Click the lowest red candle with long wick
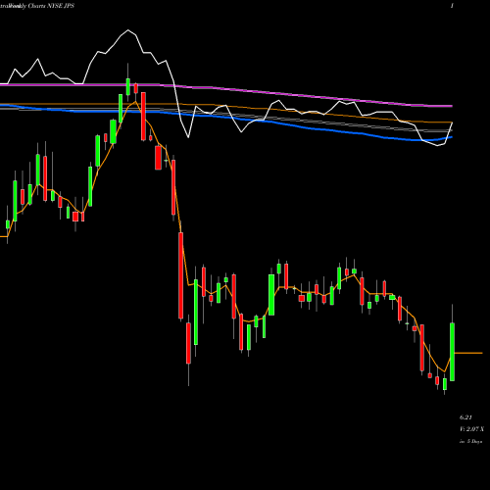 [x=188, y=343]
